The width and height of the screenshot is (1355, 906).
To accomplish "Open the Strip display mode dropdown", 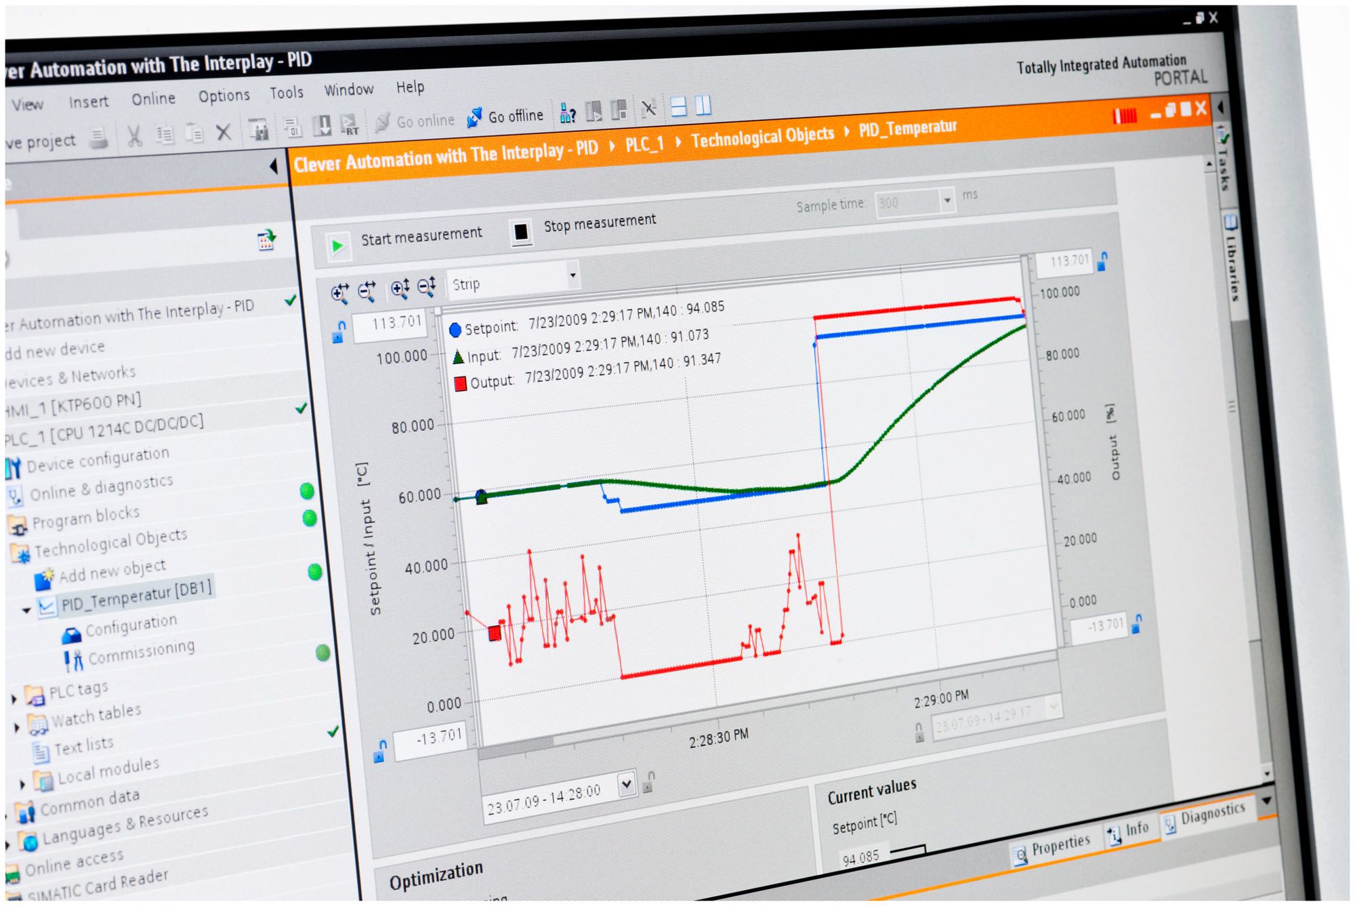I will [572, 275].
